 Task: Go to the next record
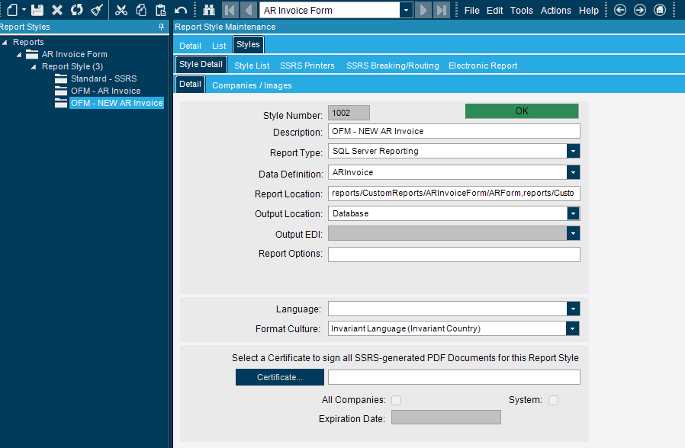pos(423,10)
